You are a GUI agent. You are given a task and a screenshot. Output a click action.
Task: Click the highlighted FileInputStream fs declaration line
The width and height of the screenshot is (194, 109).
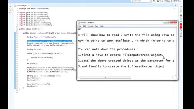[x=49, y=41]
